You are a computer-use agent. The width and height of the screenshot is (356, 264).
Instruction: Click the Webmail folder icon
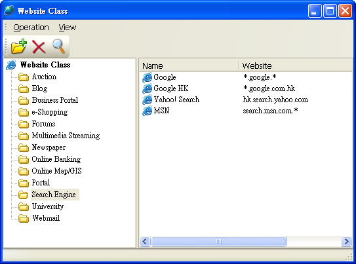(24, 218)
